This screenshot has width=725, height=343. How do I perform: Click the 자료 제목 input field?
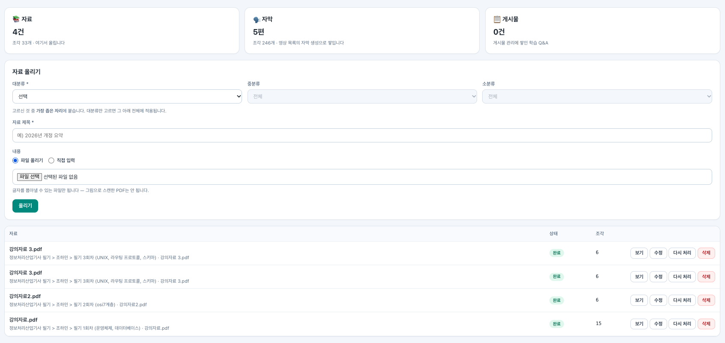pyautogui.click(x=362, y=135)
